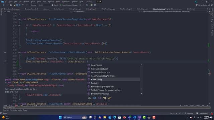Collapse FindCreateSessionCompleted function

[19, 19]
